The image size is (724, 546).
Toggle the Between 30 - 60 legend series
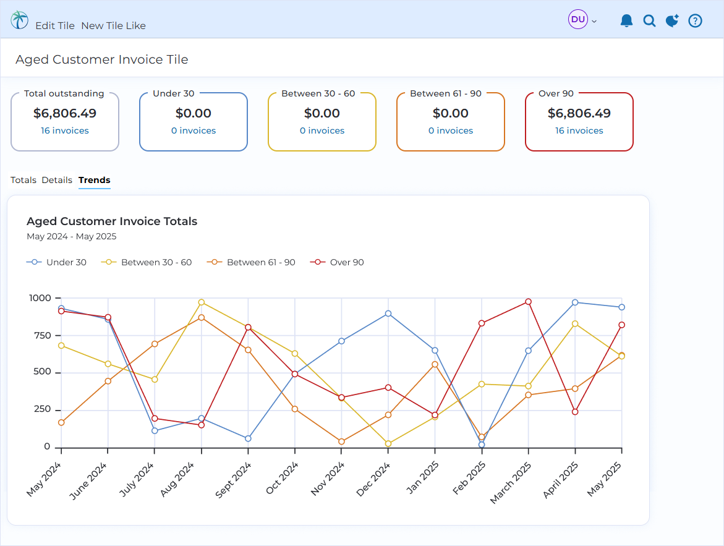(147, 262)
